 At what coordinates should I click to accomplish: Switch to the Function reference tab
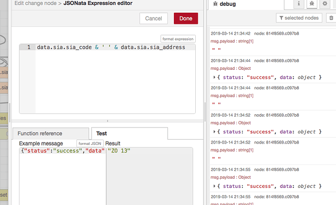tap(51, 133)
